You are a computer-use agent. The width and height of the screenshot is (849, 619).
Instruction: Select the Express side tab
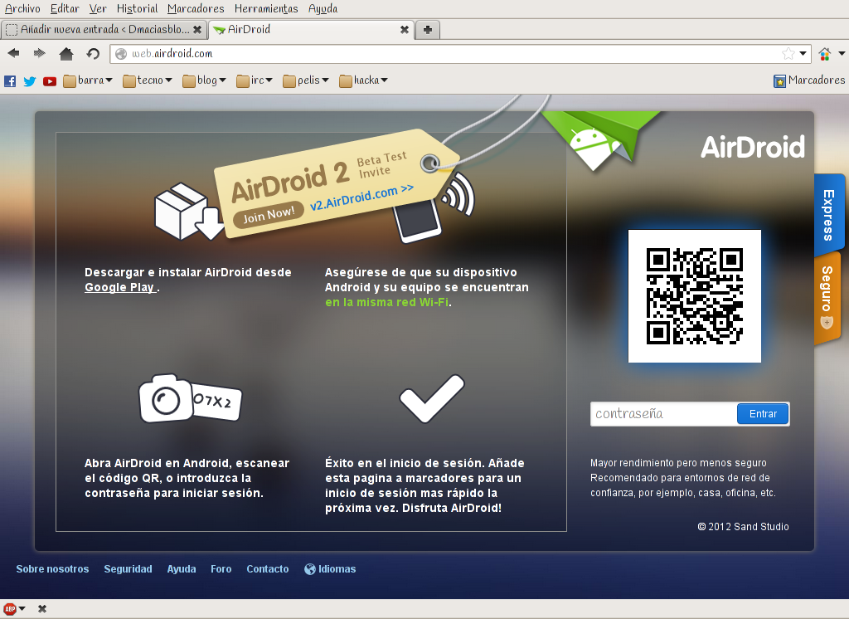point(829,215)
